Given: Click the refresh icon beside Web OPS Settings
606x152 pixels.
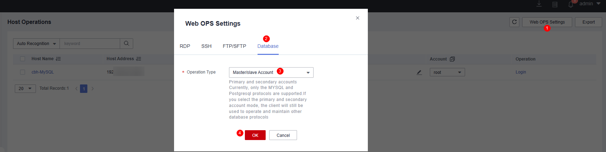Looking at the screenshot, I should coord(514,22).
